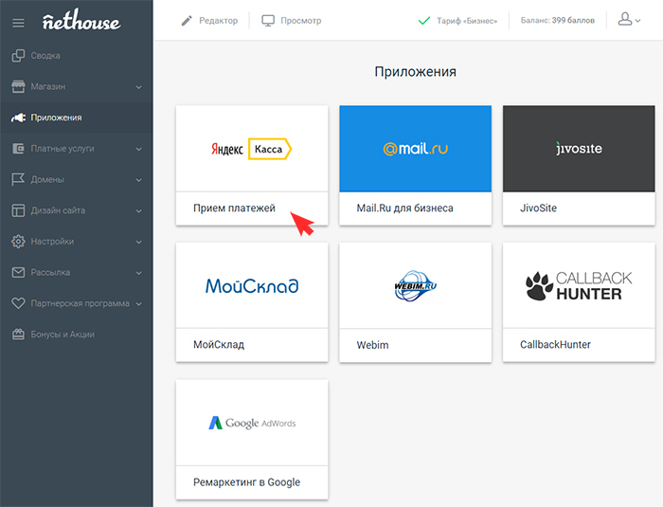Click the jivosite logo tile
Viewport: 663px width, 507px height.
(579, 149)
